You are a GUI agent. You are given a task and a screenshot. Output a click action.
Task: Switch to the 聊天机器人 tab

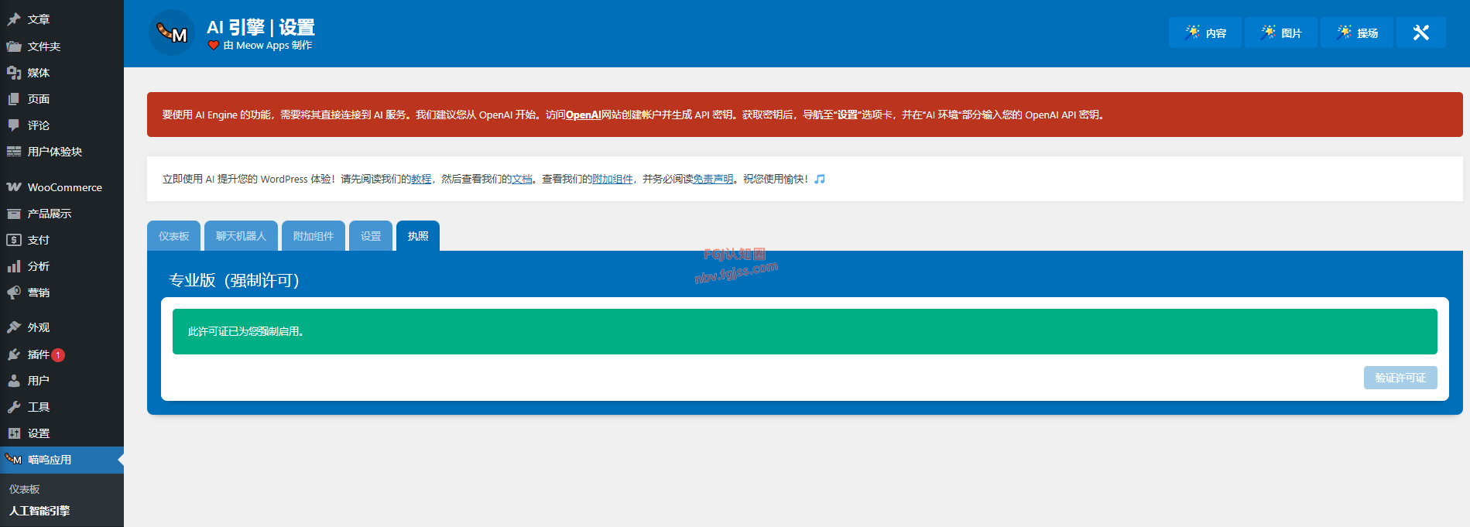tap(241, 236)
